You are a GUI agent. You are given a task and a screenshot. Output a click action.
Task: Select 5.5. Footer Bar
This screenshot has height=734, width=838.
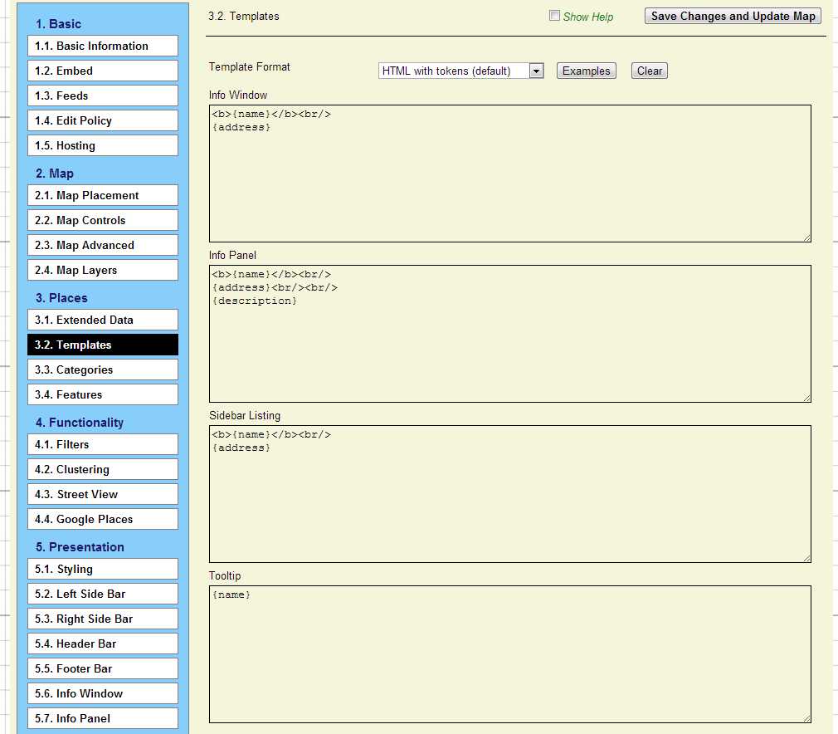click(x=103, y=668)
